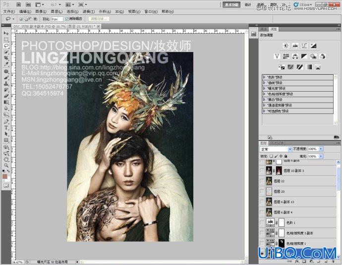The height and width of the screenshot is (265, 342).
Task: Expand the "色阶" presets list
Action: [264, 77]
